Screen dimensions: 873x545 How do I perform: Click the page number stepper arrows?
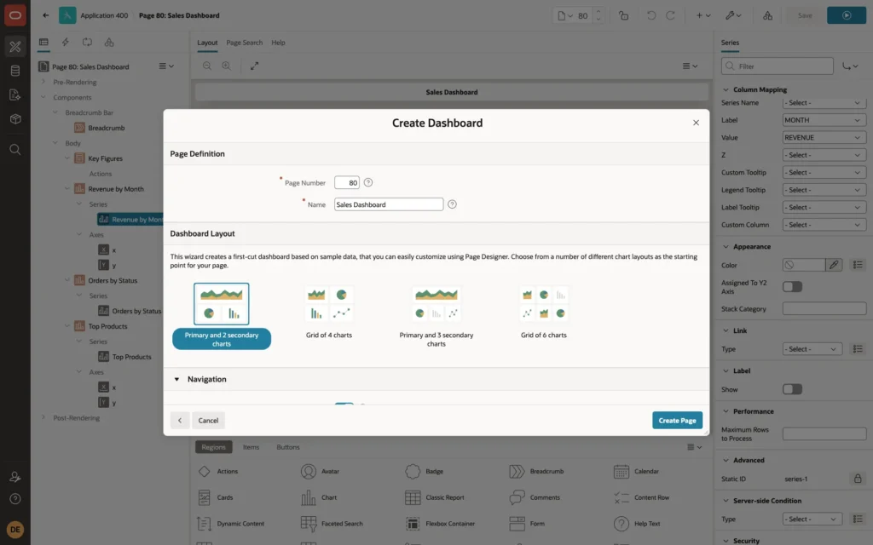coord(598,15)
